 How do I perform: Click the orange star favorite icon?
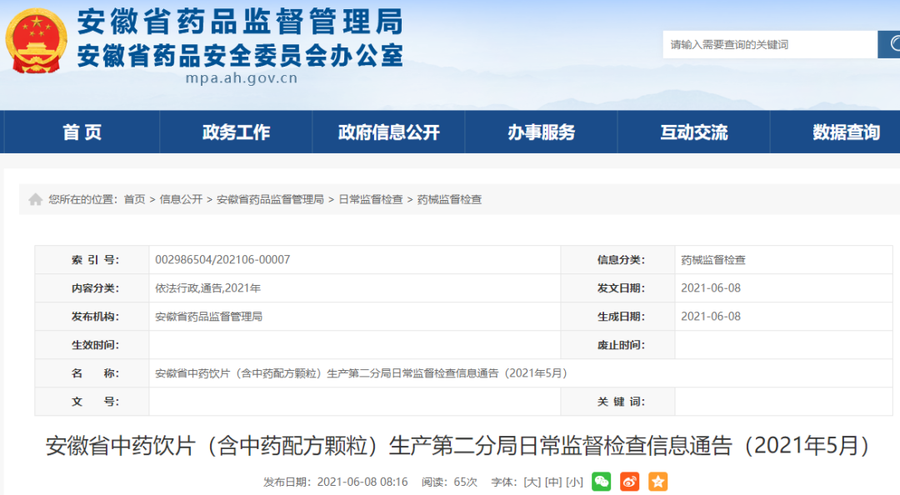click(x=658, y=482)
